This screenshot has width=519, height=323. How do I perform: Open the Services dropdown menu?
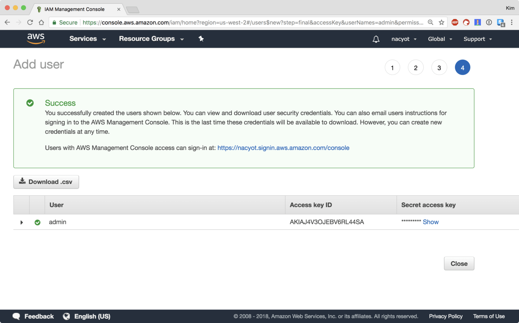tap(87, 39)
